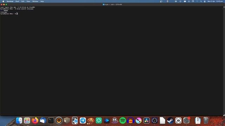This screenshot has width=225, height=126.
Task: Open the purple googly-eyes app in Dock
Action: click(x=115, y=120)
